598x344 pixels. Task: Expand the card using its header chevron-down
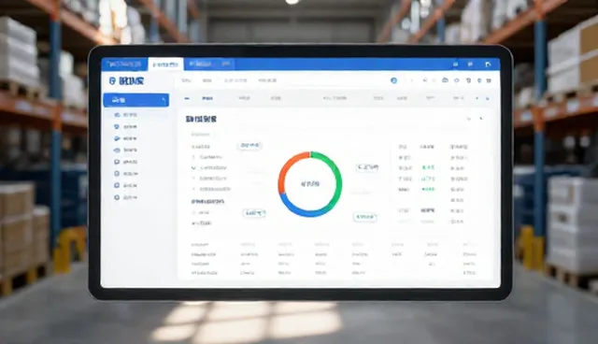(469, 119)
